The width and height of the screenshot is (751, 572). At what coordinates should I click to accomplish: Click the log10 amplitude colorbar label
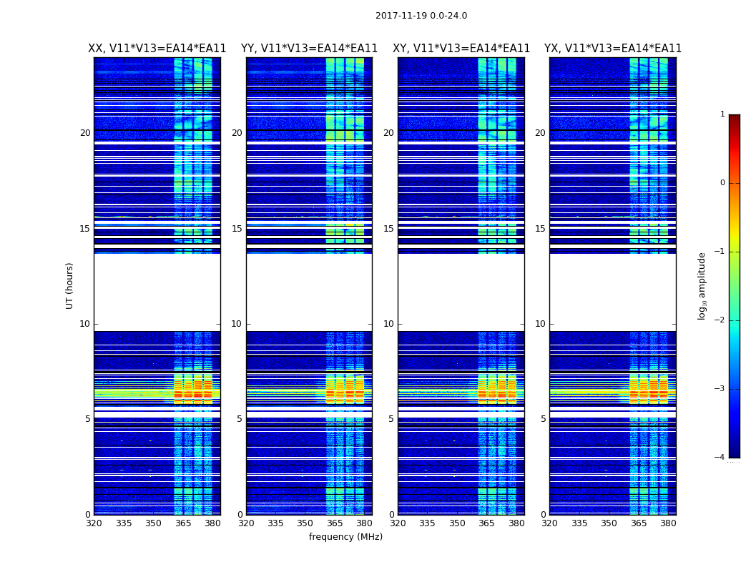tap(702, 286)
